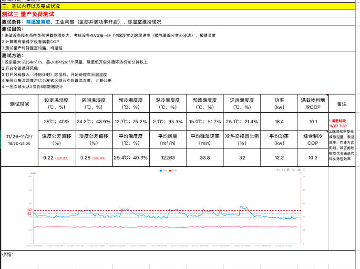The width and height of the screenshot is (360, 269).
Task: Select the 备注 header cell
Action: point(341,104)
